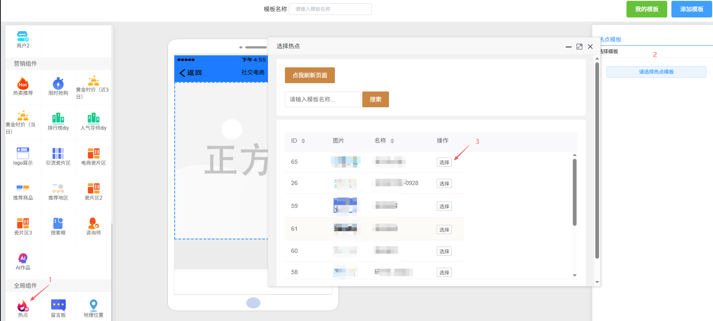Select the 搜索框 search box component
713x321 pixels.
click(x=58, y=223)
